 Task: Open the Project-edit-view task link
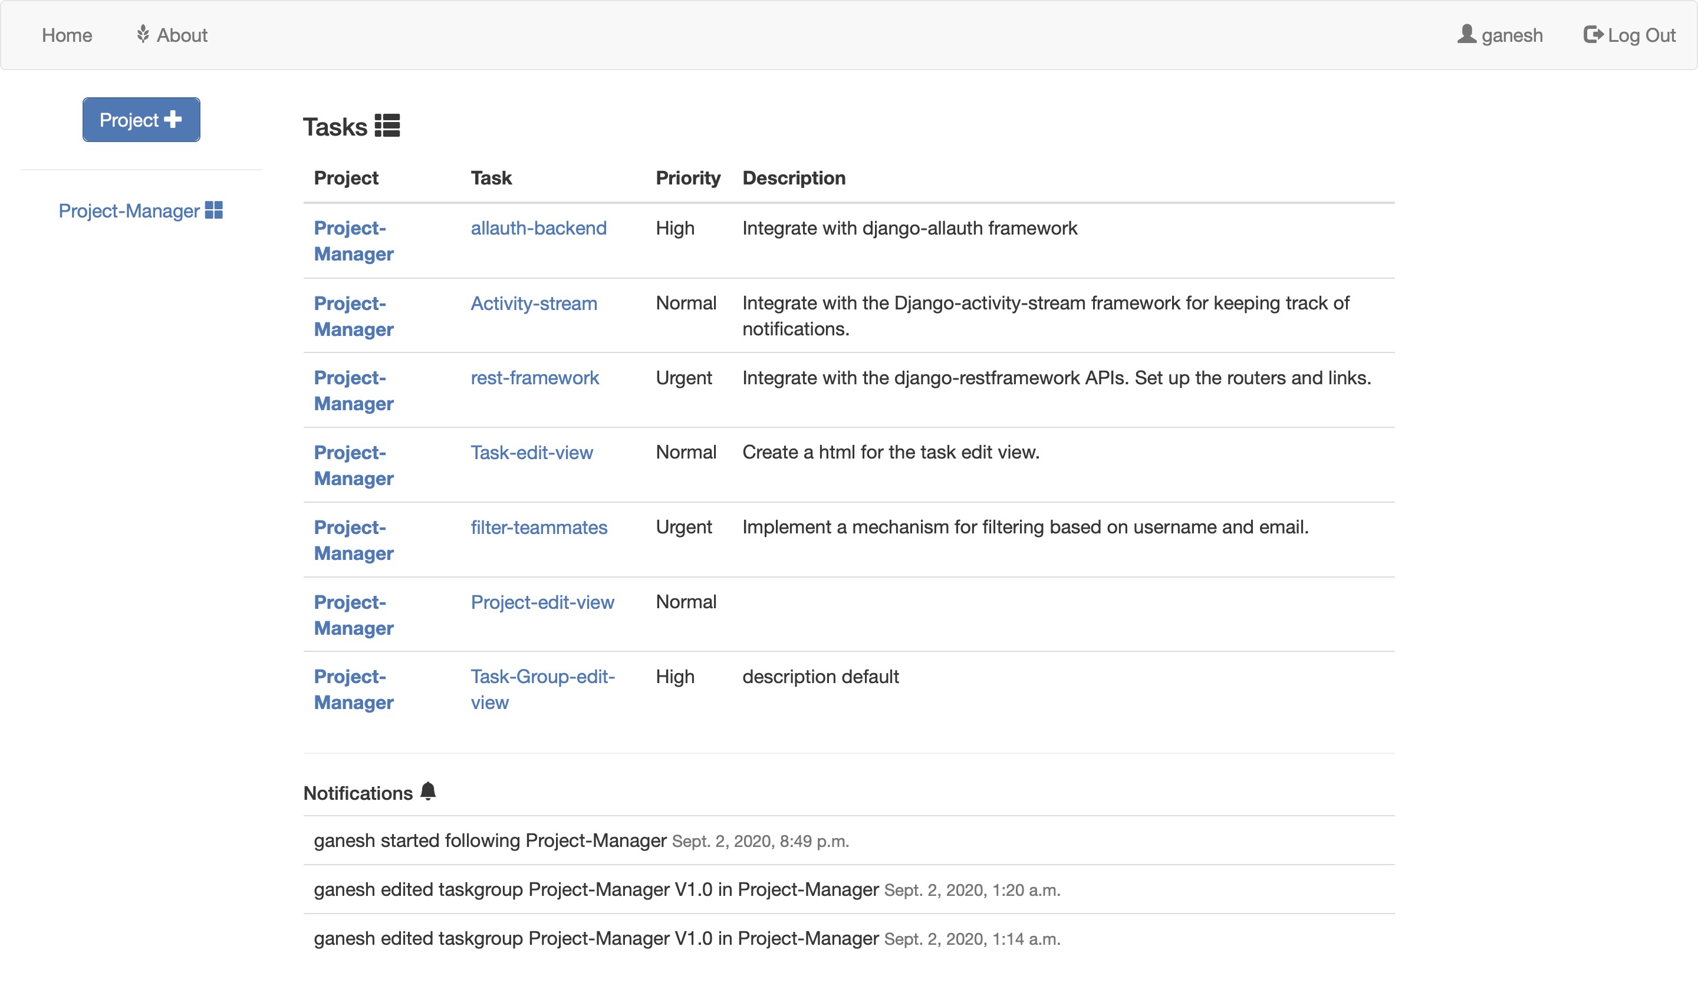[542, 602]
